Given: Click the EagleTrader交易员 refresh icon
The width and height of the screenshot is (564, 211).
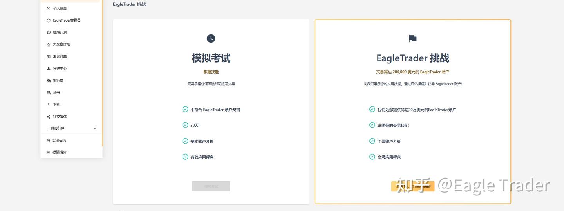Looking at the screenshot, I should (49, 20).
